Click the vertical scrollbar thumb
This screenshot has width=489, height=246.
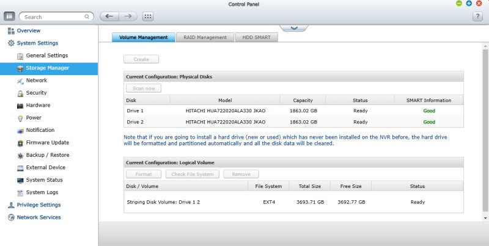click(x=485, y=131)
